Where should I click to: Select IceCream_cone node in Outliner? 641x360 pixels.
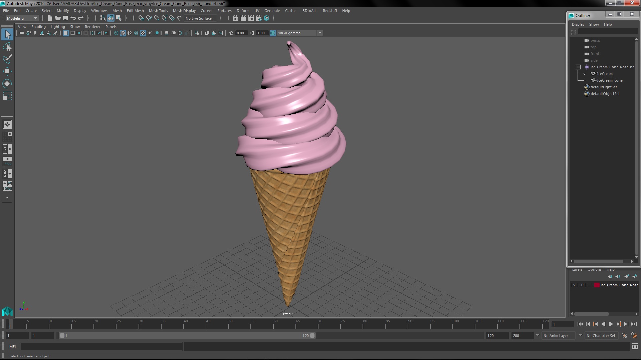tap(610, 80)
